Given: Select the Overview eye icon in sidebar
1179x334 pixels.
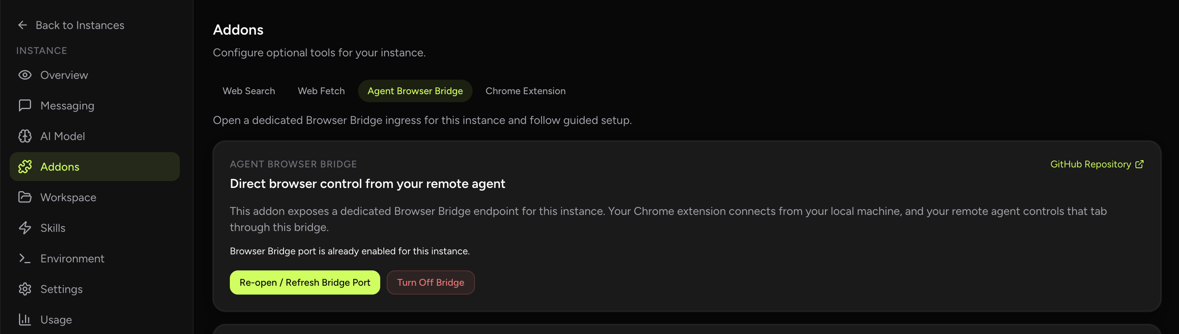Looking at the screenshot, I should coord(25,74).
